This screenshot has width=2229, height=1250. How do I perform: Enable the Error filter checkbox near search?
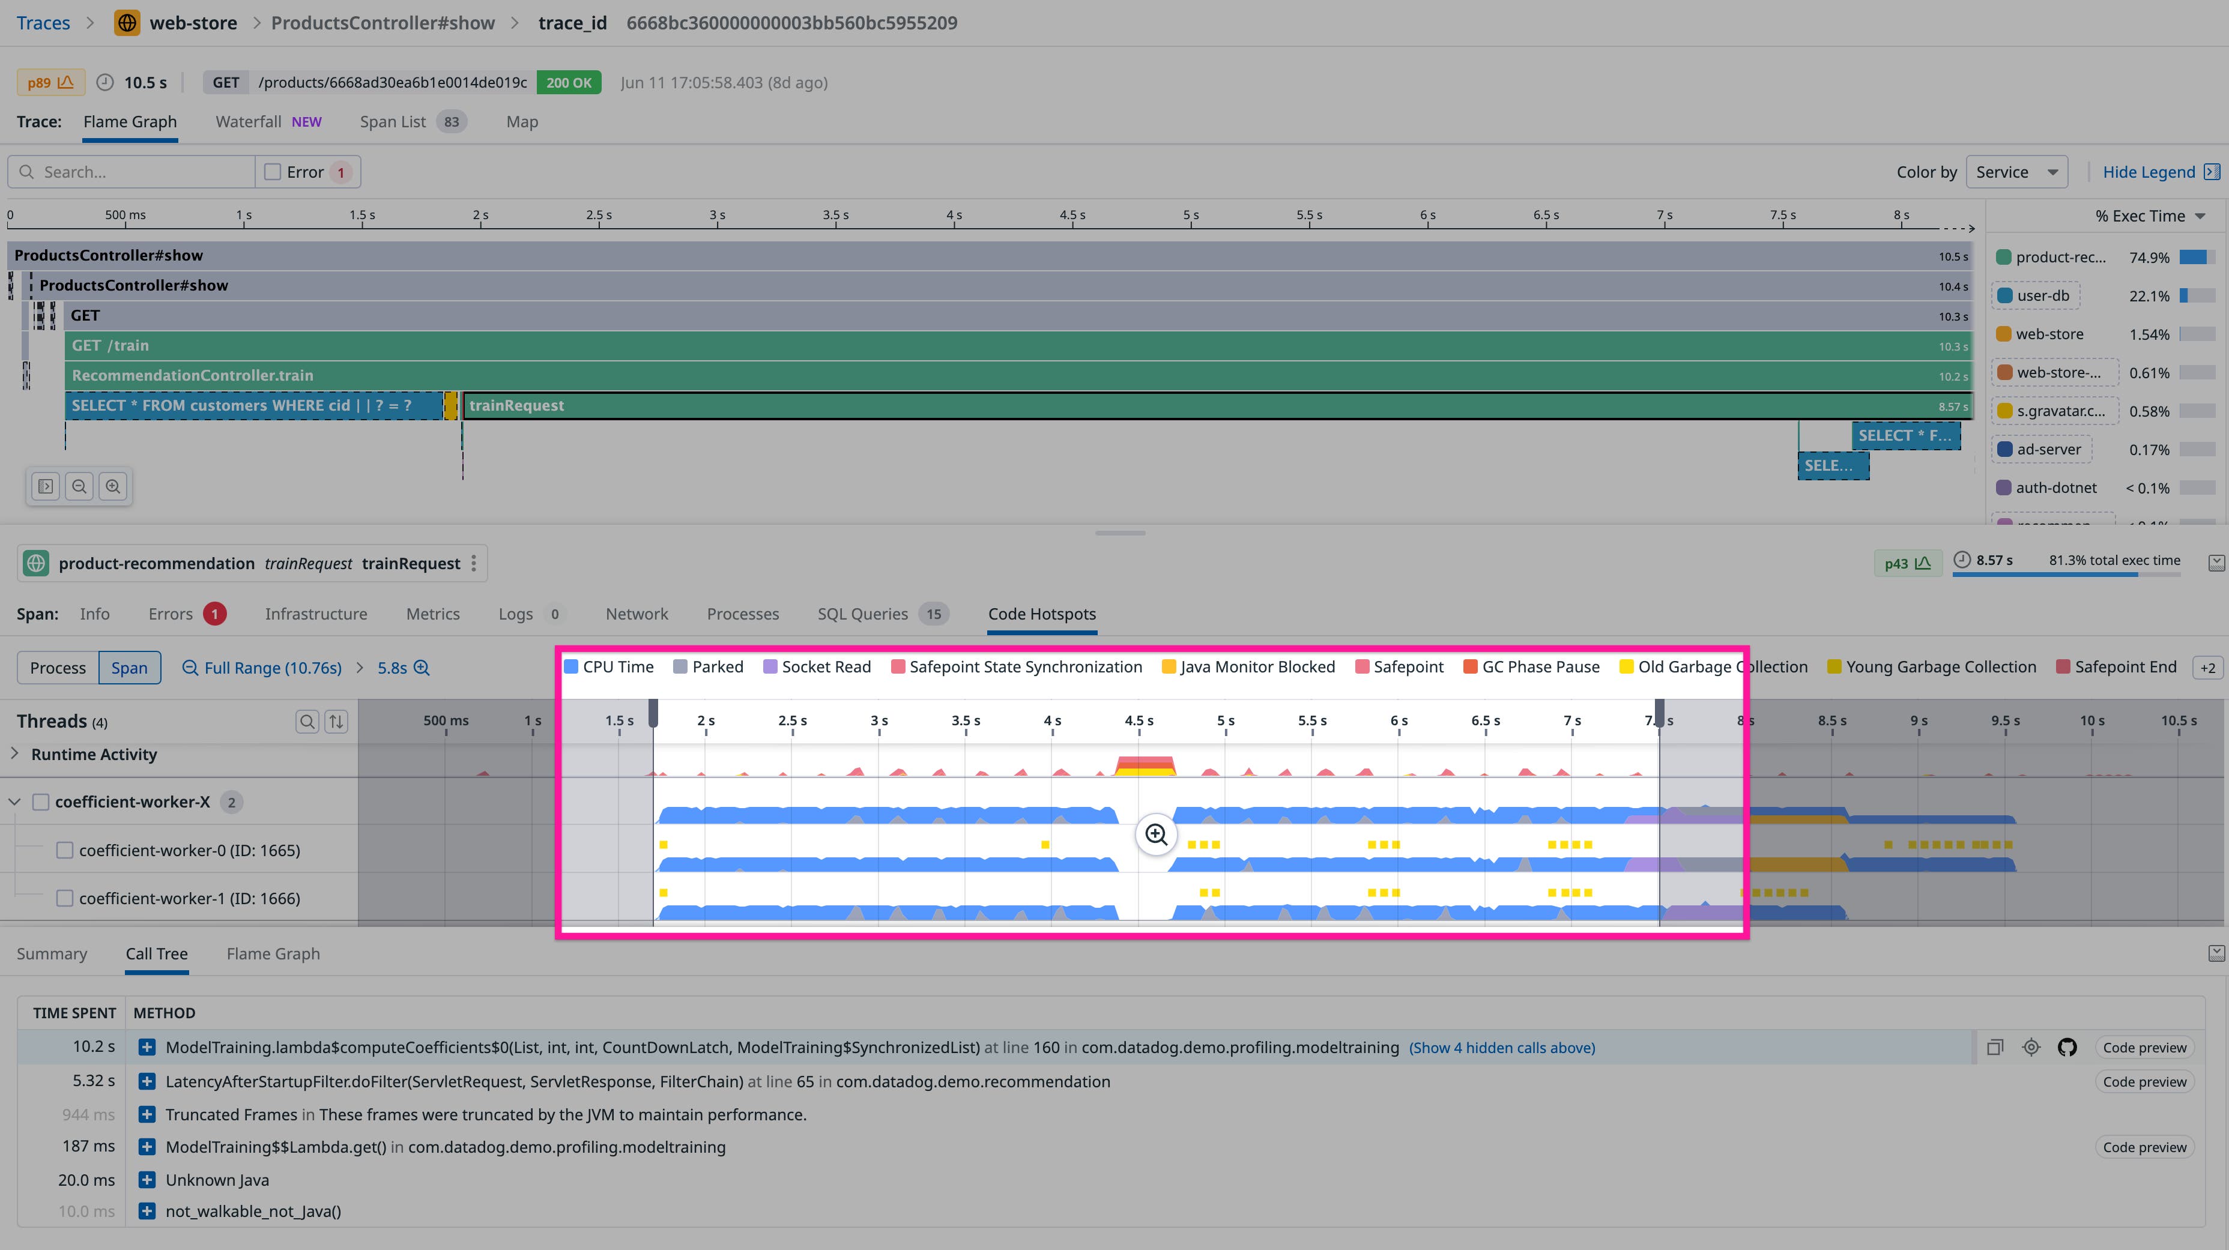tap(271, 171)
